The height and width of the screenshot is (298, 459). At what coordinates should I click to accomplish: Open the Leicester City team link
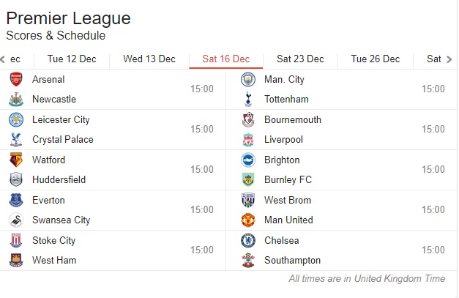click(x=61, y=120)
